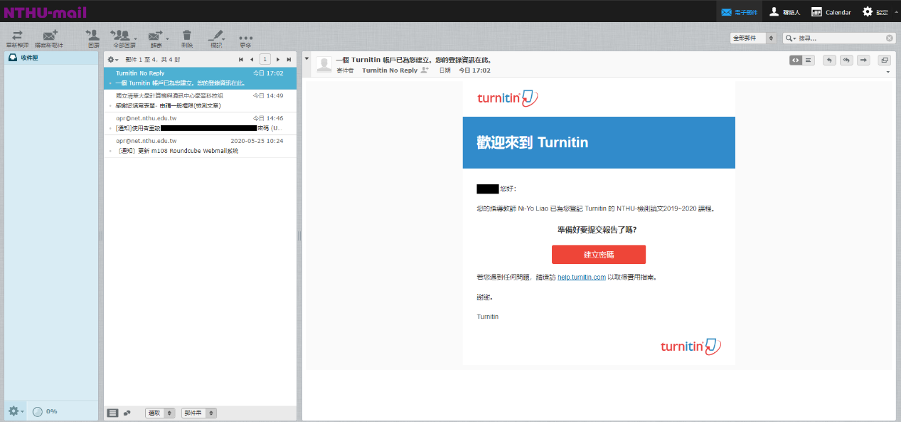Click the preview pane's reply arrow icon
Screen dimensions: 901x422
click(829, 60)
